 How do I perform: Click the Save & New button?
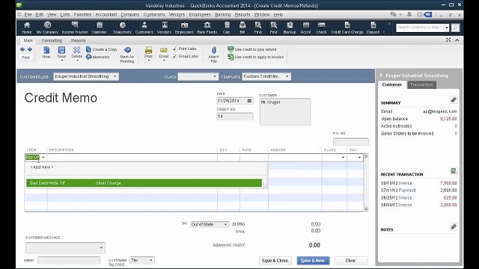click(x=313, y=261)
